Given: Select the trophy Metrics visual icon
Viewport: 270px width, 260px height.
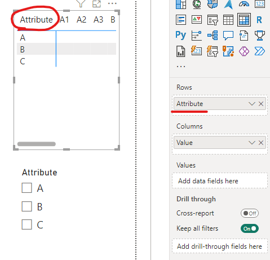Looking at the screenshot, I should tap(260, 36).
